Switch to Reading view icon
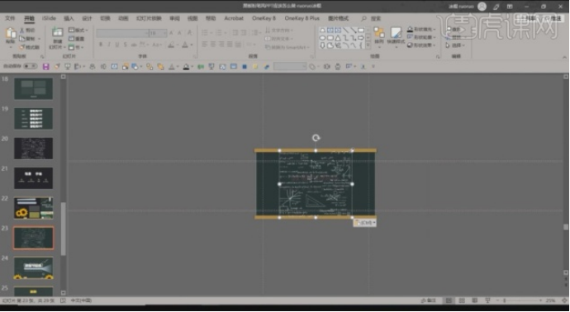 tap(474, 300)
